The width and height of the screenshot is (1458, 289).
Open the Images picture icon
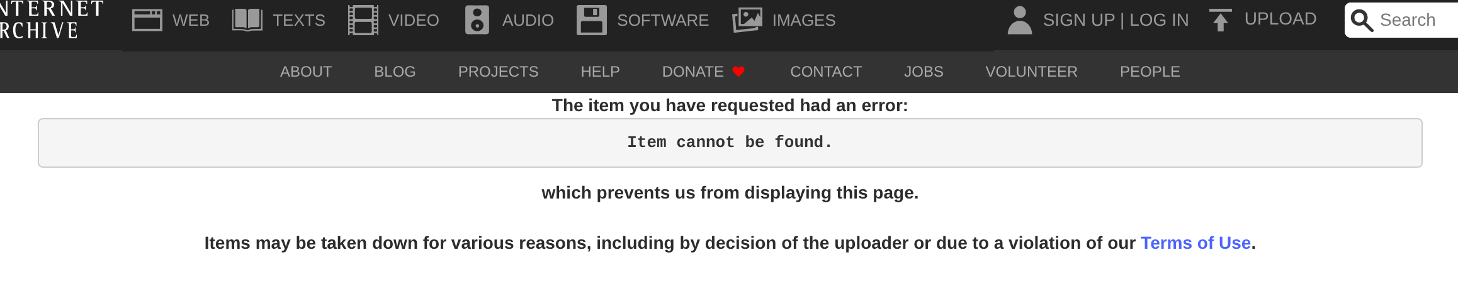(747, 20)
